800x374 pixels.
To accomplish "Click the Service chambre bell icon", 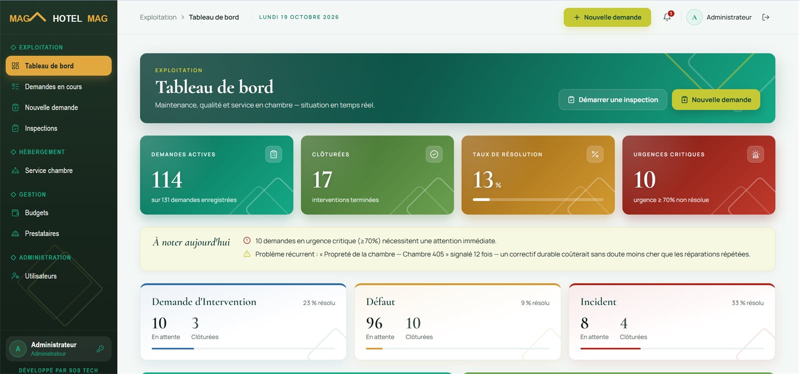I will pos(15,170).
